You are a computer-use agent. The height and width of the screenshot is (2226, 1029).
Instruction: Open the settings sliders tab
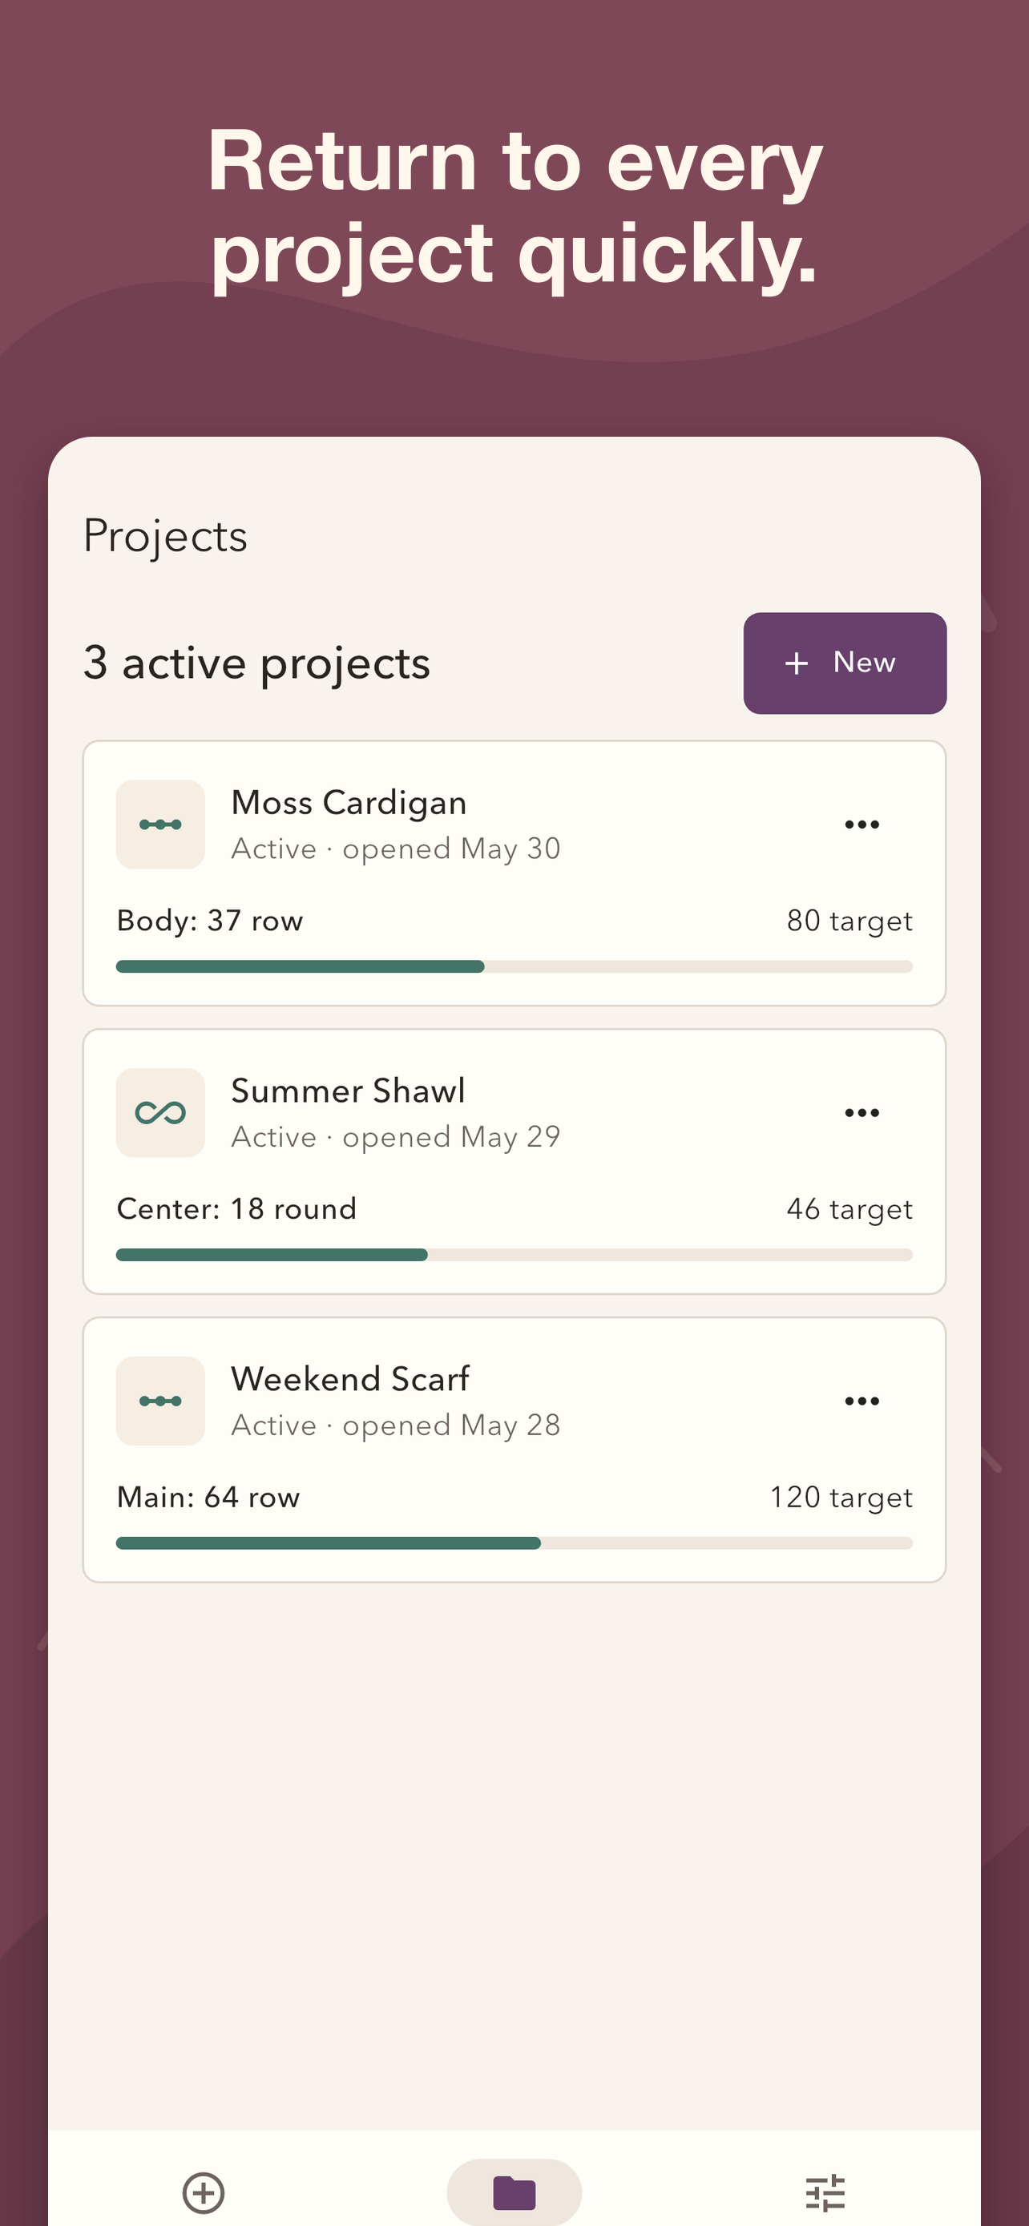pos(825,2192)
